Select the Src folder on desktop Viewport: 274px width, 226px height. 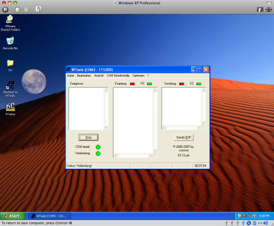tap(10, 65)
